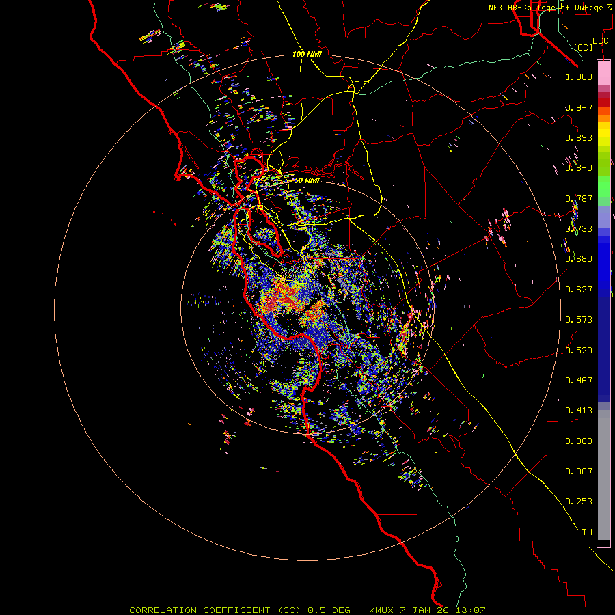
Task: Click the 0.413 scale value
Action: [x=579, y=411]
